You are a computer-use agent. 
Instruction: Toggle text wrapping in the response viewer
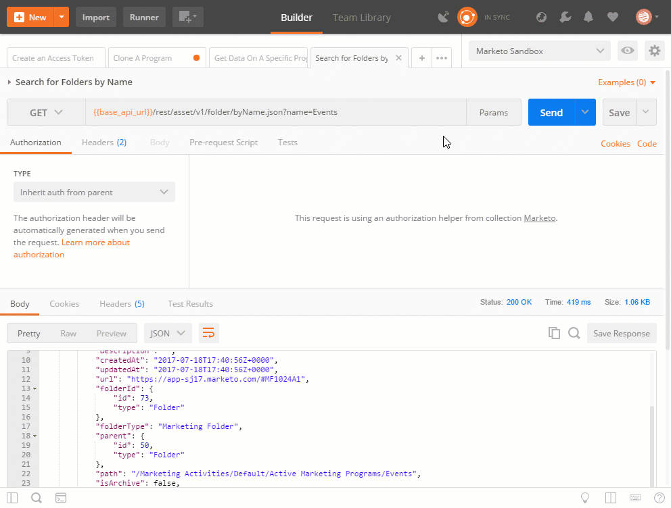pos(208,332)
